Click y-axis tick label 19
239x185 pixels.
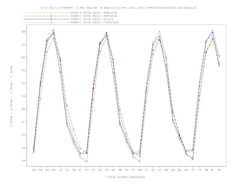pyautogui.click(x=24, y=148)
